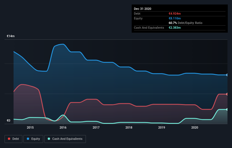The width and height of the screenshot is (232, 148).
Task: Click the €0 y-axis label
Action: tap(8, 120)
